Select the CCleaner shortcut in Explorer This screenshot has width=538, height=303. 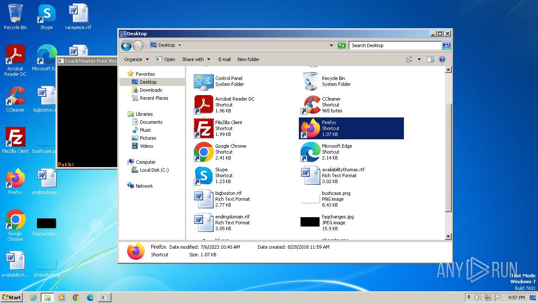(x=351, y=105)
